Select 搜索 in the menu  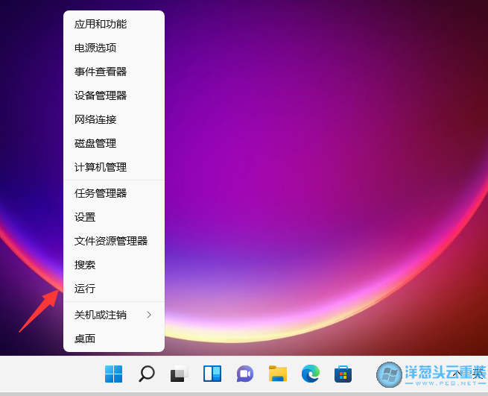pyautogui.click(x=114, y=265)
